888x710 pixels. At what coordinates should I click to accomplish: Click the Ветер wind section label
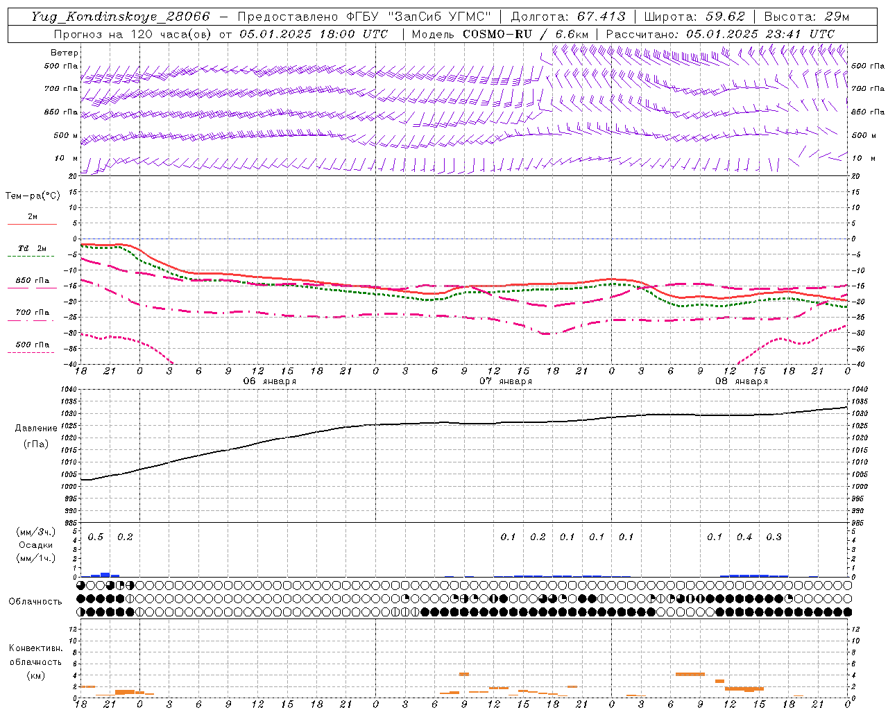pyautogui.click(x=65, y=53)
